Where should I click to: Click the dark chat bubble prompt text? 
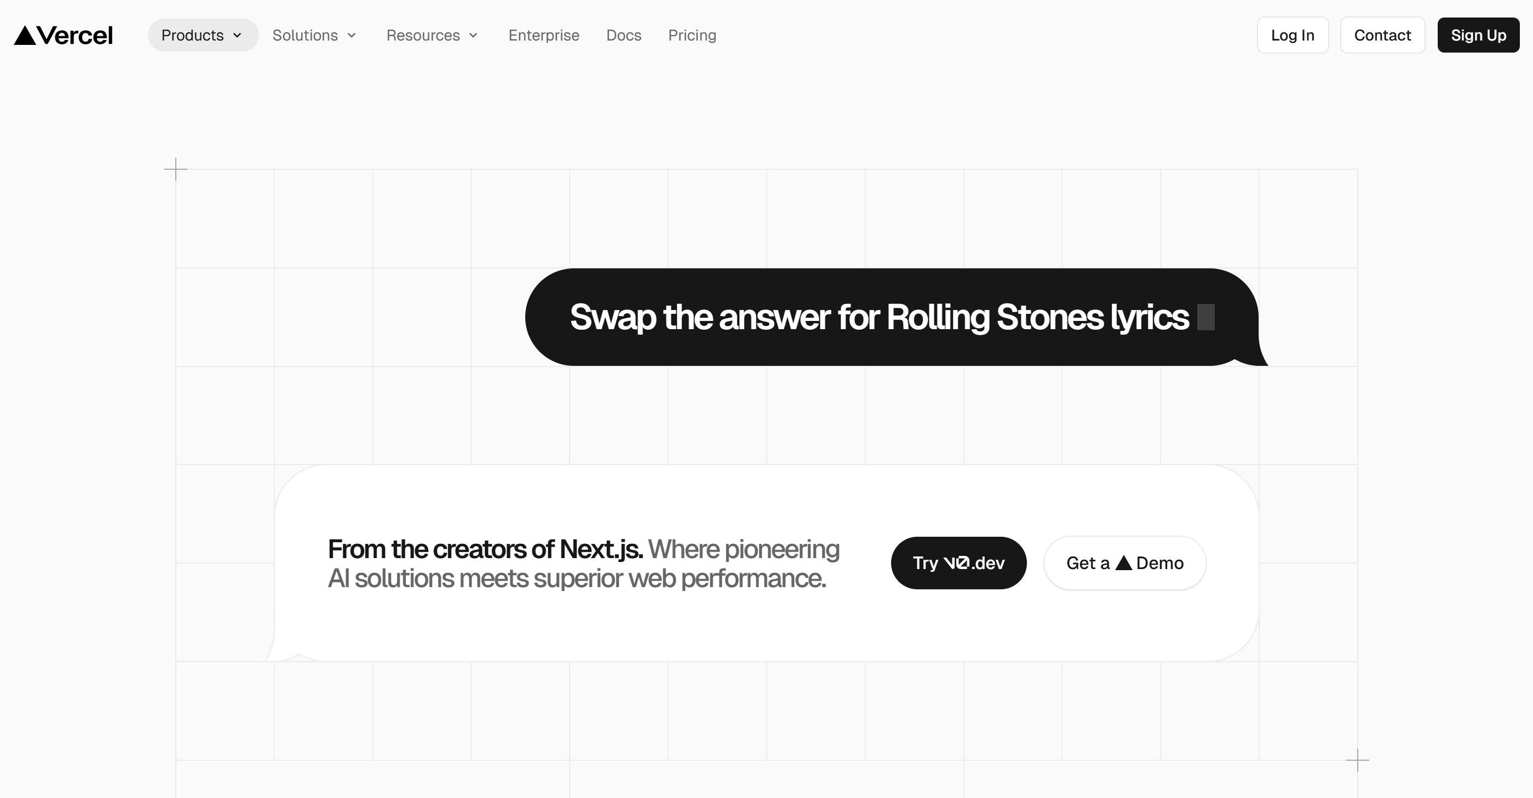pos(879,317)
